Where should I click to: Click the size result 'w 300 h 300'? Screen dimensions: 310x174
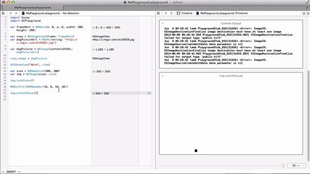tap(102, 72)
